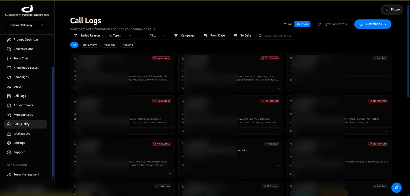Select the All filter chip
The image size is (410, 196).
74,45
